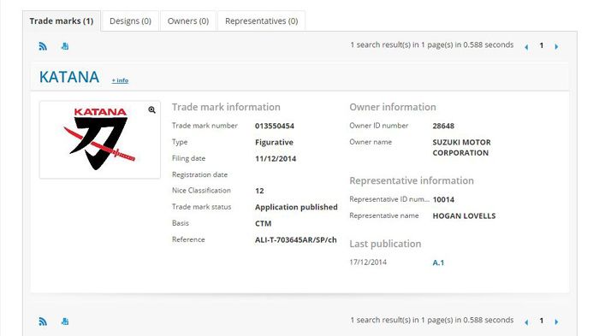The height and width of the screenshot is (336, 599).
Task: Click owner ID number 28648
Action: point(443,126)
